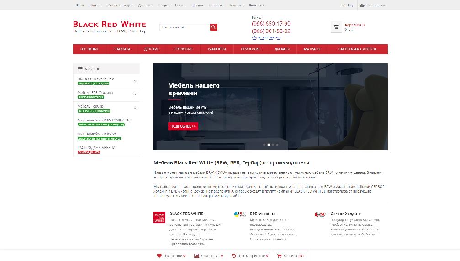Open Сравнение in the bottom bar
Viewport: 460px width, 261px height.
click(209, 256)
